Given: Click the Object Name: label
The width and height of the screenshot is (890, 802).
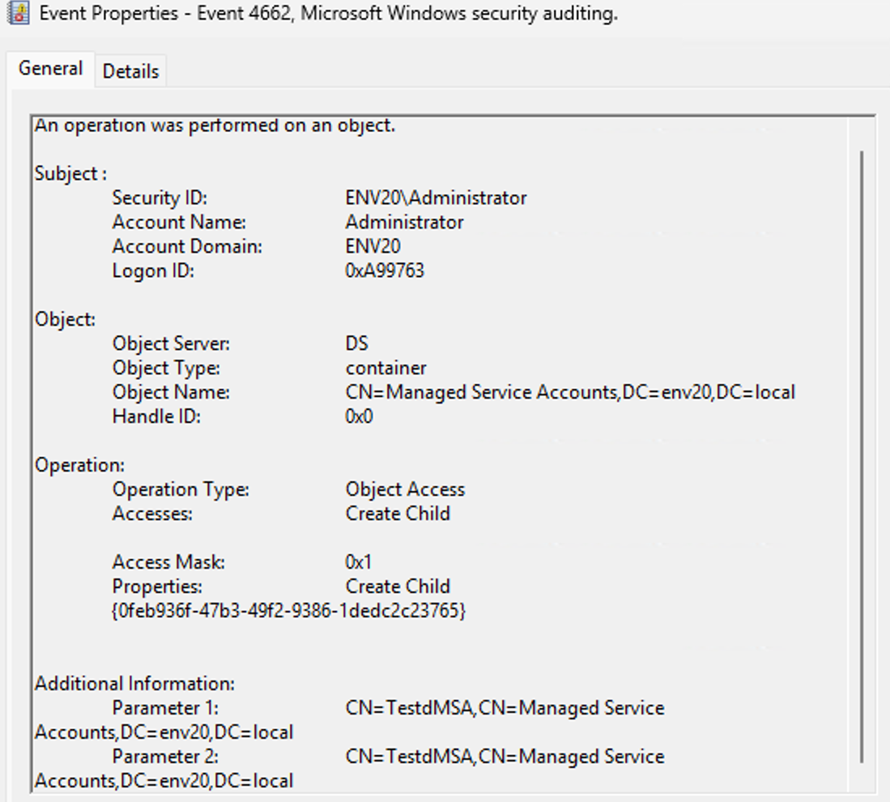Looking at the screenshot, I should 171,392.
